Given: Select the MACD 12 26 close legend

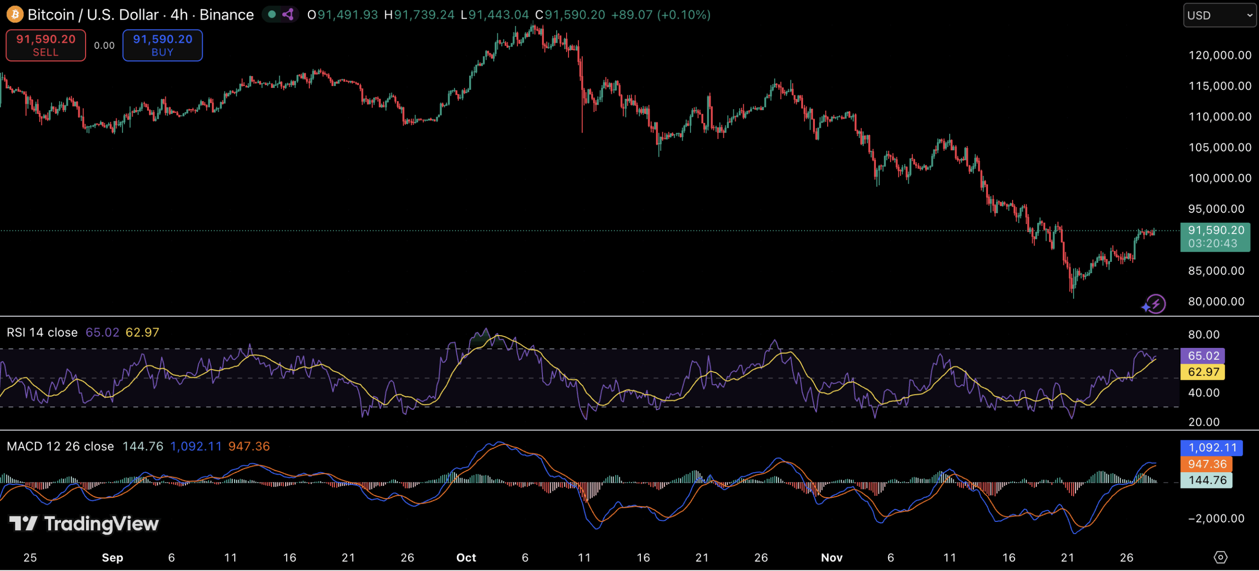Looking at the screenshot, I should coord(60,446).
